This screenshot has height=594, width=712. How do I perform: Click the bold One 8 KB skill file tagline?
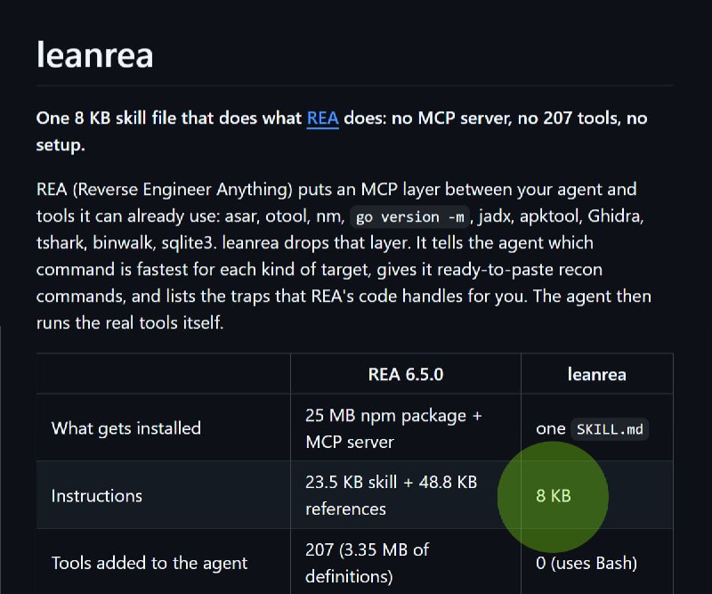pos(342,131)
